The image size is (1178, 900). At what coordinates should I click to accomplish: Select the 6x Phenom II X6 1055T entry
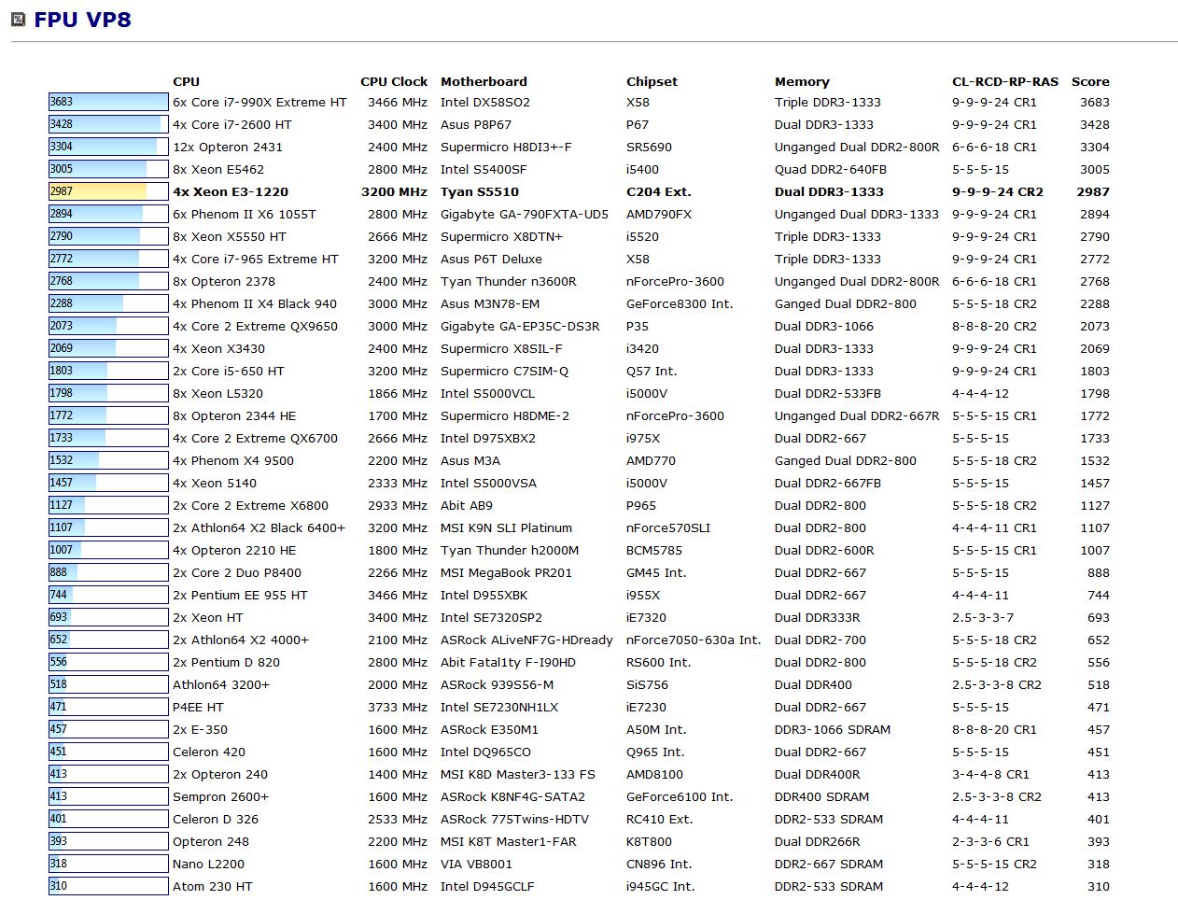245,214
